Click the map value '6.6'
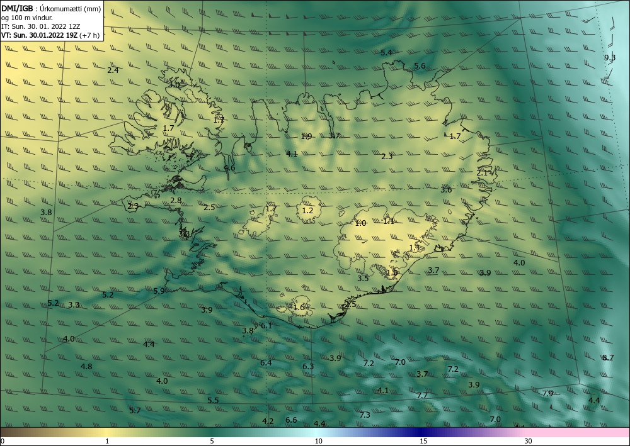Screen dimensions: 630x446 pyautogui.click(x=291, y=420)
